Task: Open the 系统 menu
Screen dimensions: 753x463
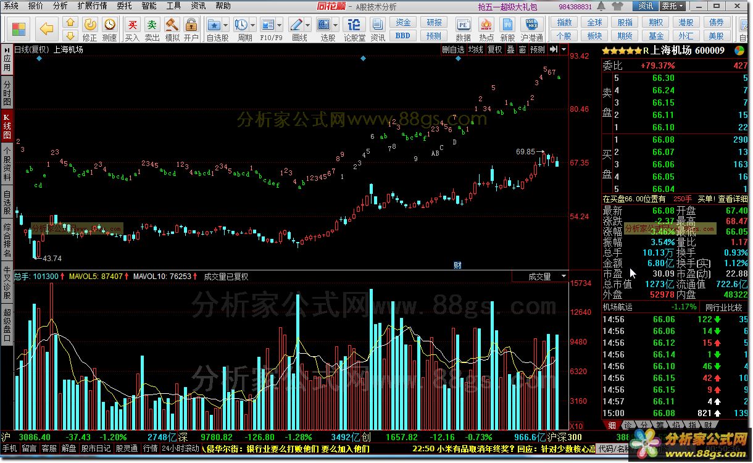Action: pos(11,6)
